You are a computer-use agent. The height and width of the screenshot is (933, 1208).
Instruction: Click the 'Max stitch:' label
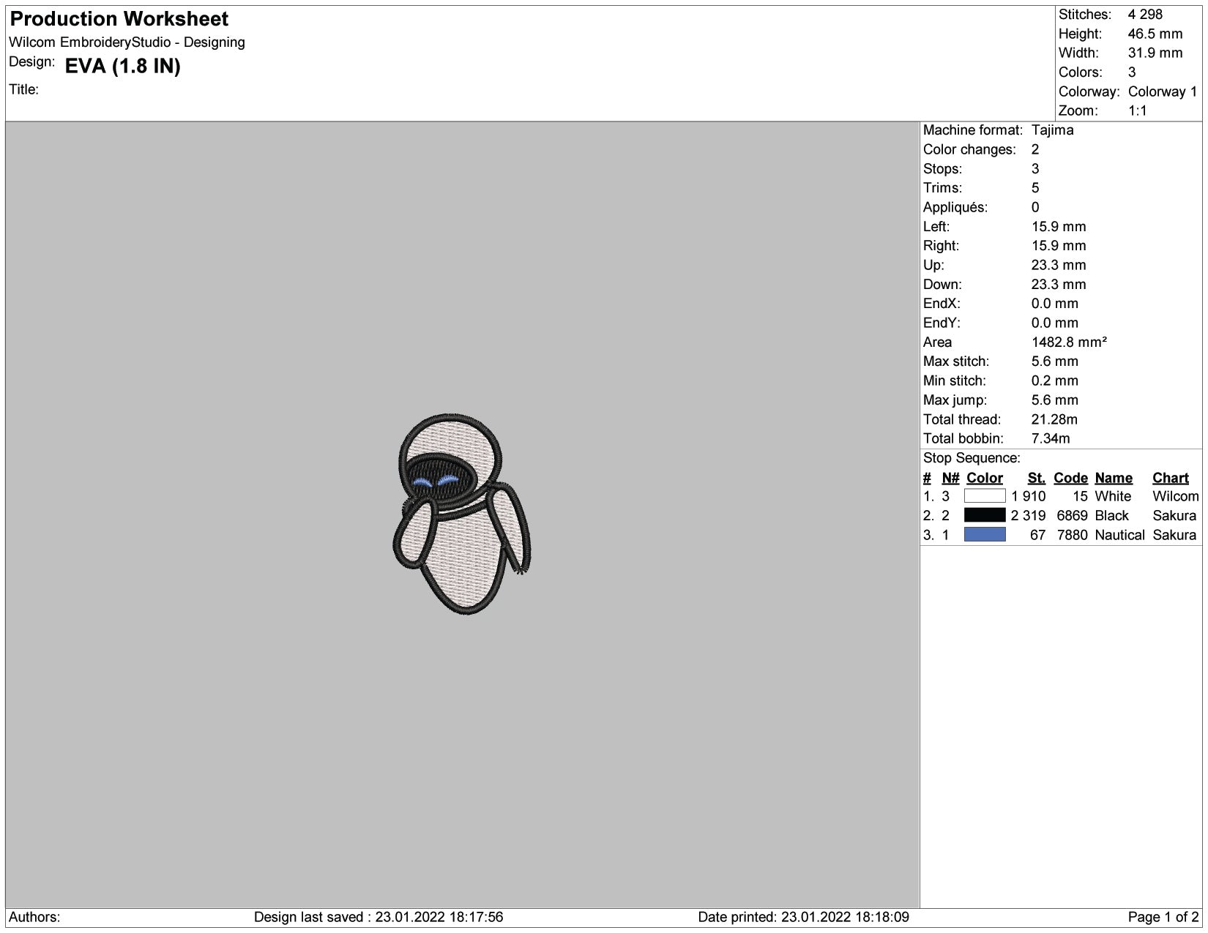(x=956, y=361)
